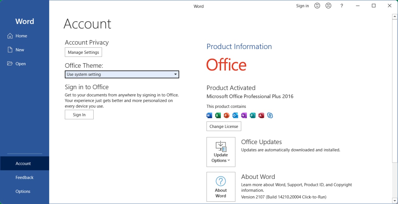Click the 'Office Updates' heading

coord(261,142)
